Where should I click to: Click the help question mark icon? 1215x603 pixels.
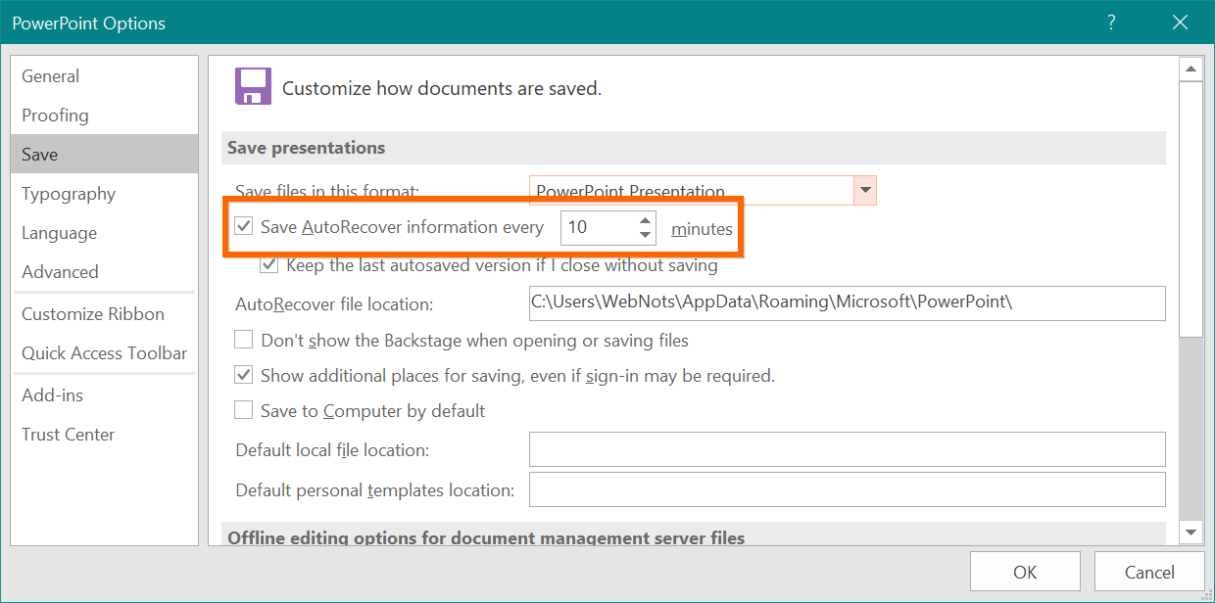click(1111, 23)
